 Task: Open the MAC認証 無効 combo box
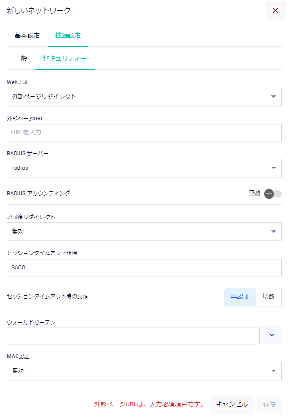[x=144, y=371]
